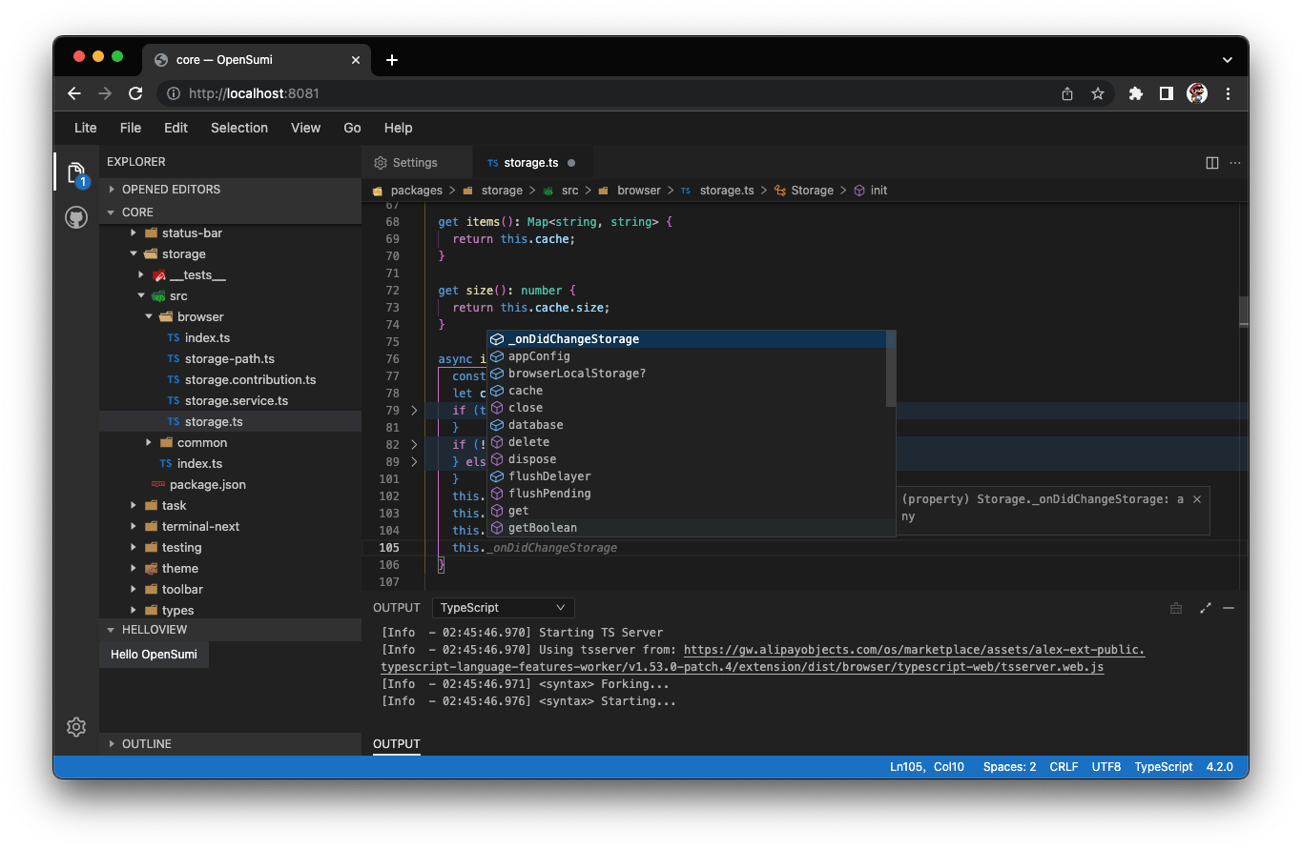Toggle the browser side panel

pyautogui.click(x=1166, y=93)
